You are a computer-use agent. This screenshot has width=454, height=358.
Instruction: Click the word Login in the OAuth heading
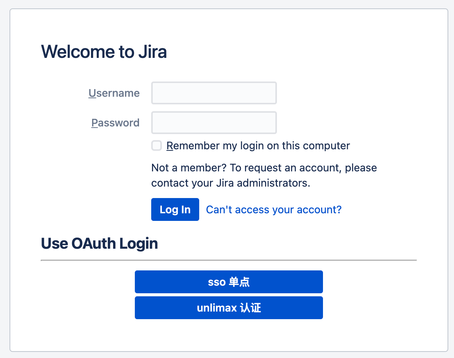[139, 243]
